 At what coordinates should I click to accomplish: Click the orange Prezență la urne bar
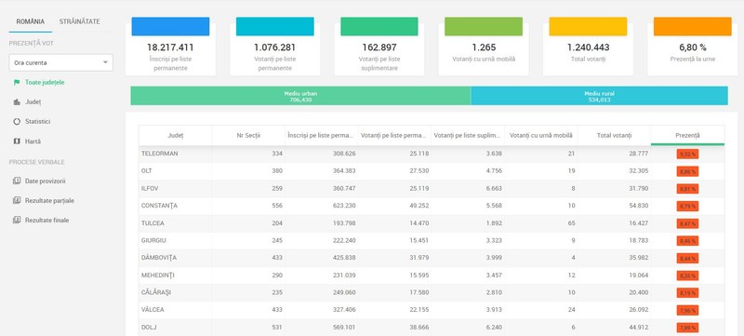(x=692, y=27)
